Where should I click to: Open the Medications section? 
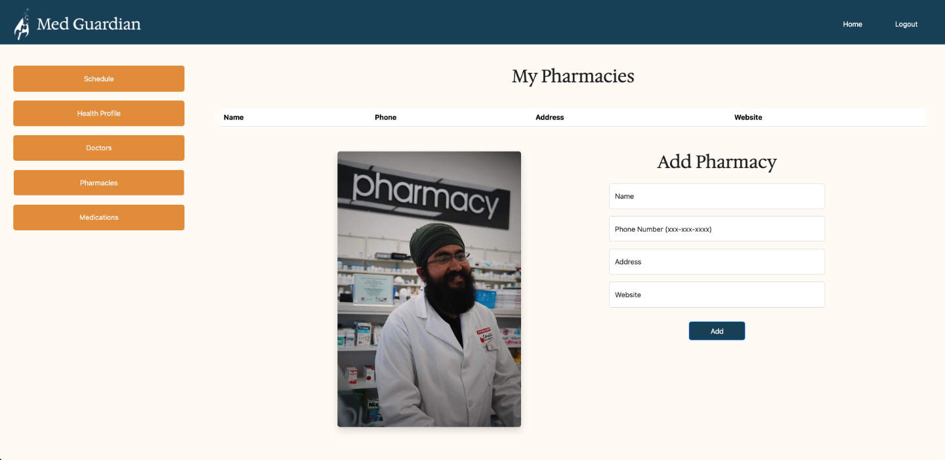click(x=98, y=217)
